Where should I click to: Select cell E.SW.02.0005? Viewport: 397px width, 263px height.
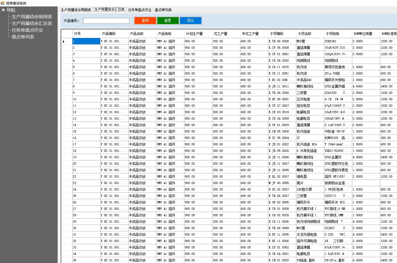[x=282, y=203]
